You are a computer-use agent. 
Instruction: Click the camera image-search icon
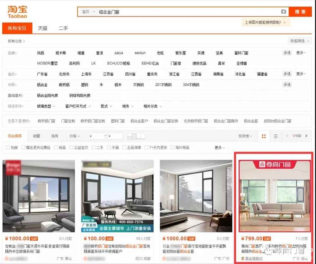(x=283, y=12)
